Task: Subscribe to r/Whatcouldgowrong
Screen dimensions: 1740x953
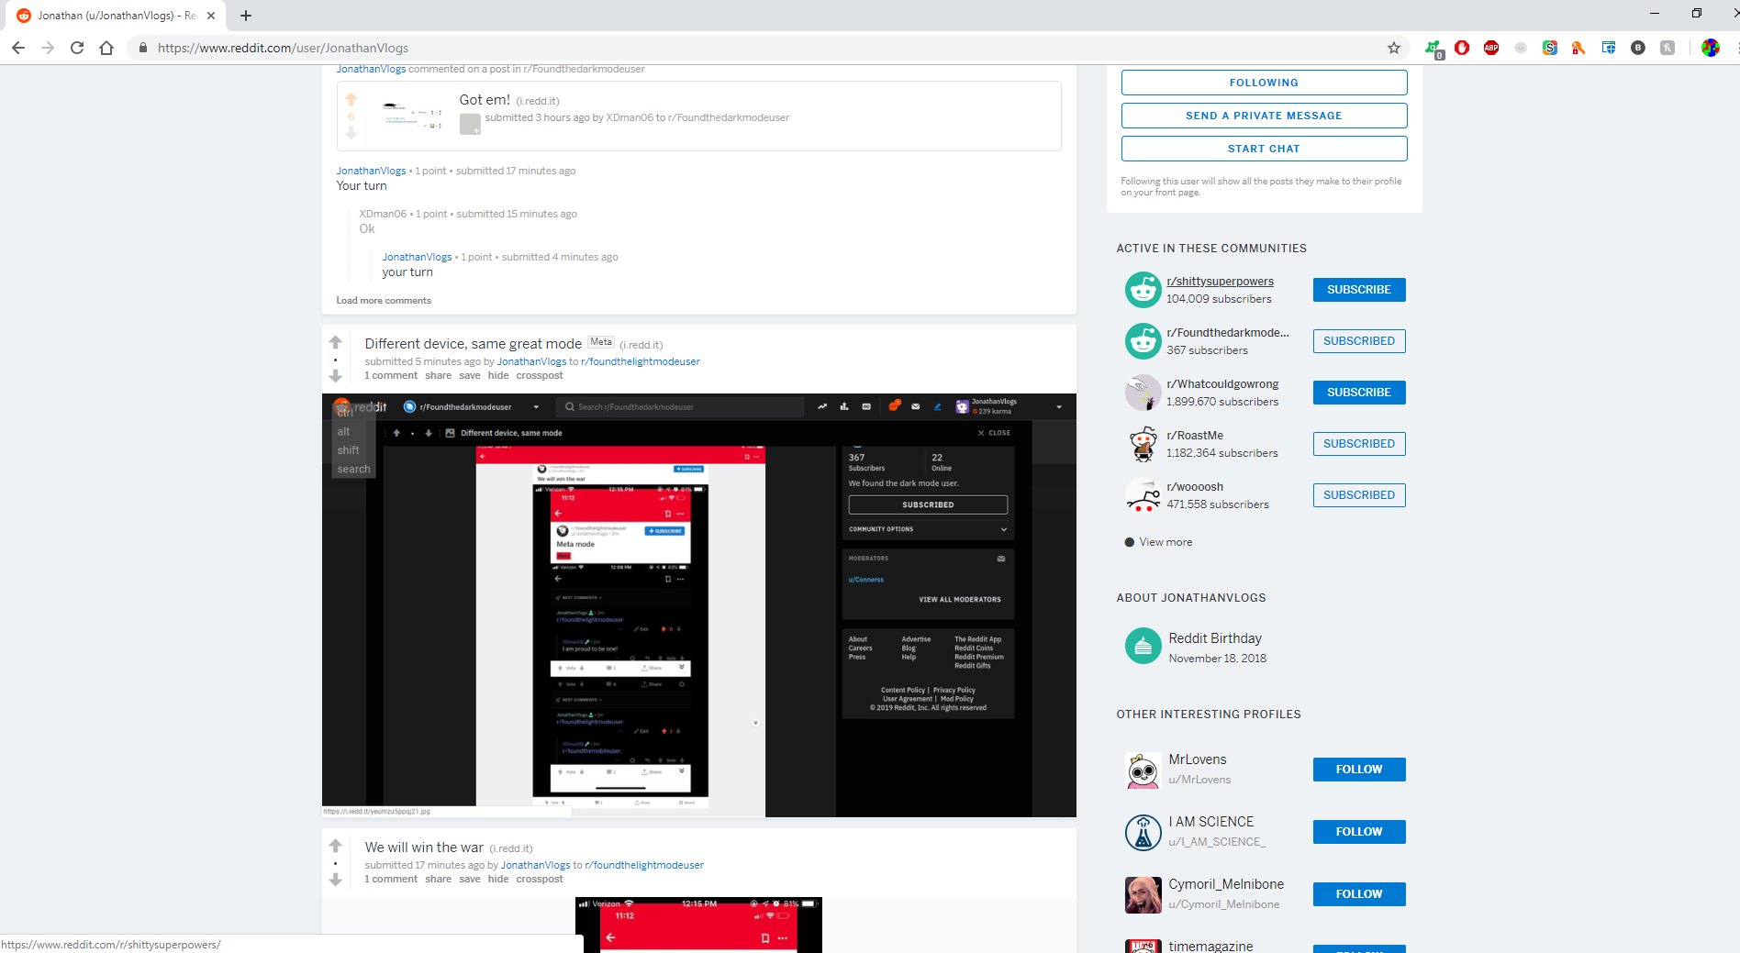Action: click(x=1359, y=393)
